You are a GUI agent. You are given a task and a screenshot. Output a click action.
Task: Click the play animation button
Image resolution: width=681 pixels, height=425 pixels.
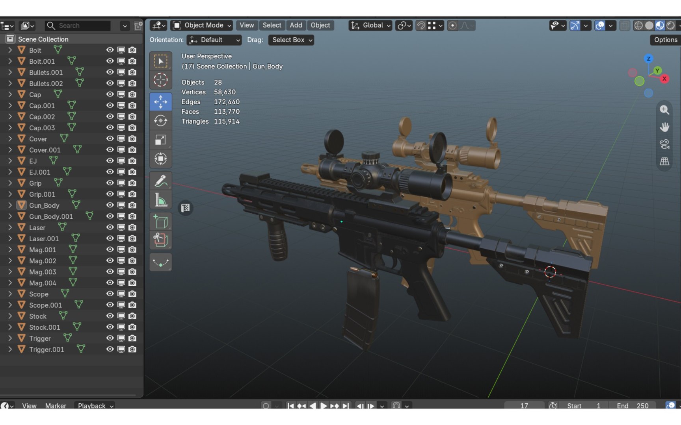[x=324, y=405]
